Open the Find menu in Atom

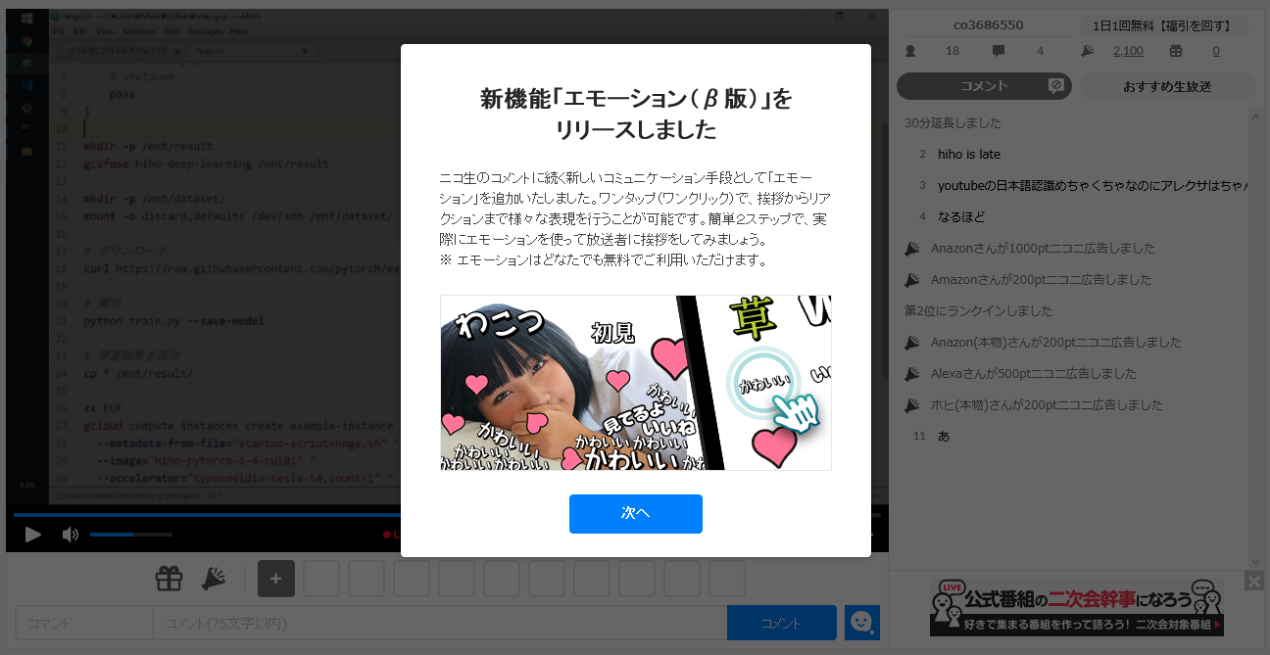click(x=172, y=31)
